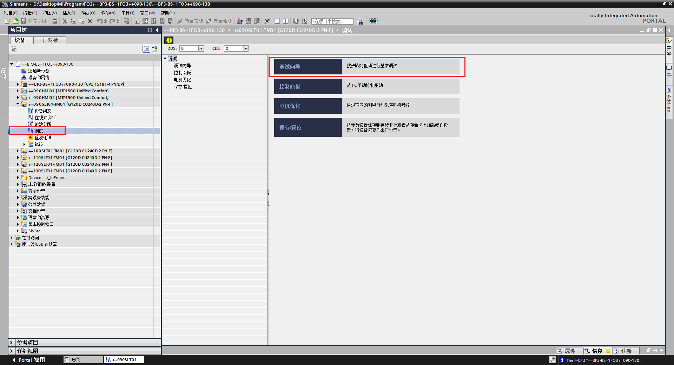The height and width of the screenshot is (365, 674).
Task: Click the cut (scissors) toolbar icon
Action: tap(65, 21)
